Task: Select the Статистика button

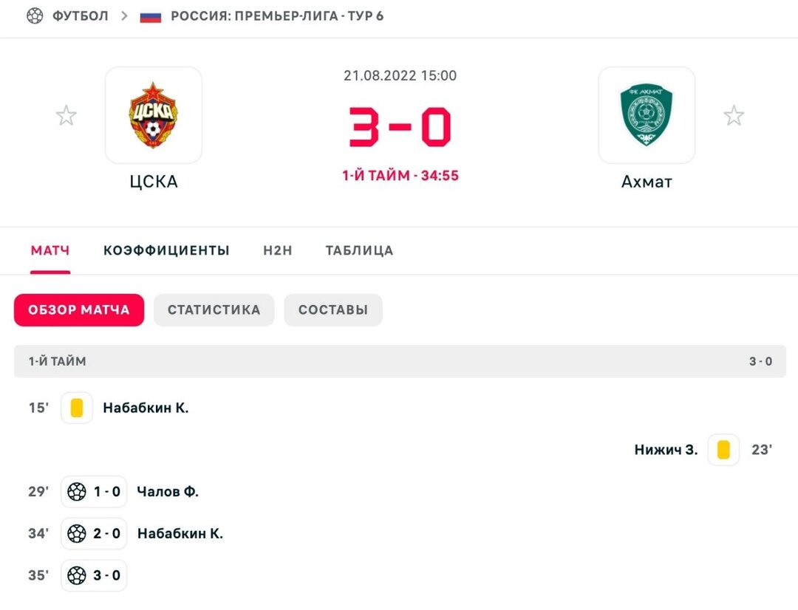Action: tap(214, 310)
